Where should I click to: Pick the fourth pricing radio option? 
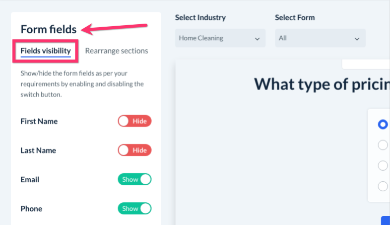pos(383,186)
